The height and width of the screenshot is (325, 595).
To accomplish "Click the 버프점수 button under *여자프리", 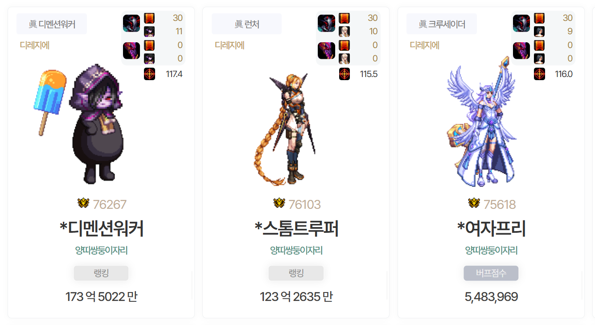I will [491, 273].
